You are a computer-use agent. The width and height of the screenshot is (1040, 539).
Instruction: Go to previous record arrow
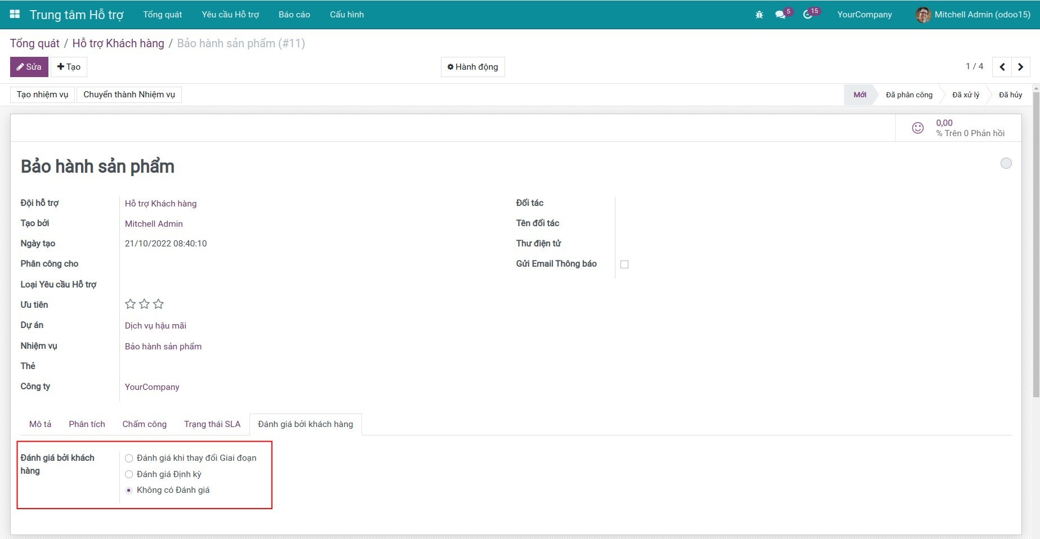1002,67
